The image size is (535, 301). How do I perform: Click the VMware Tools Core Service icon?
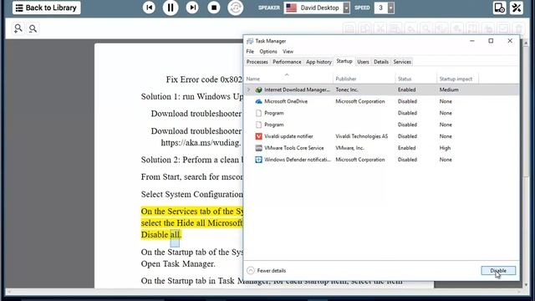coord(258,148)
